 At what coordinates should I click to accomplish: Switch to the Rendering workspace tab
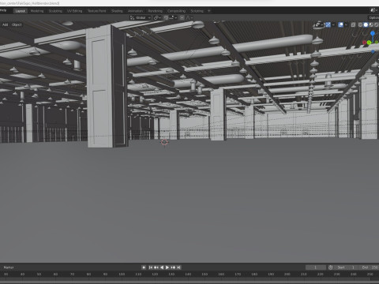(x=155, y=11)
